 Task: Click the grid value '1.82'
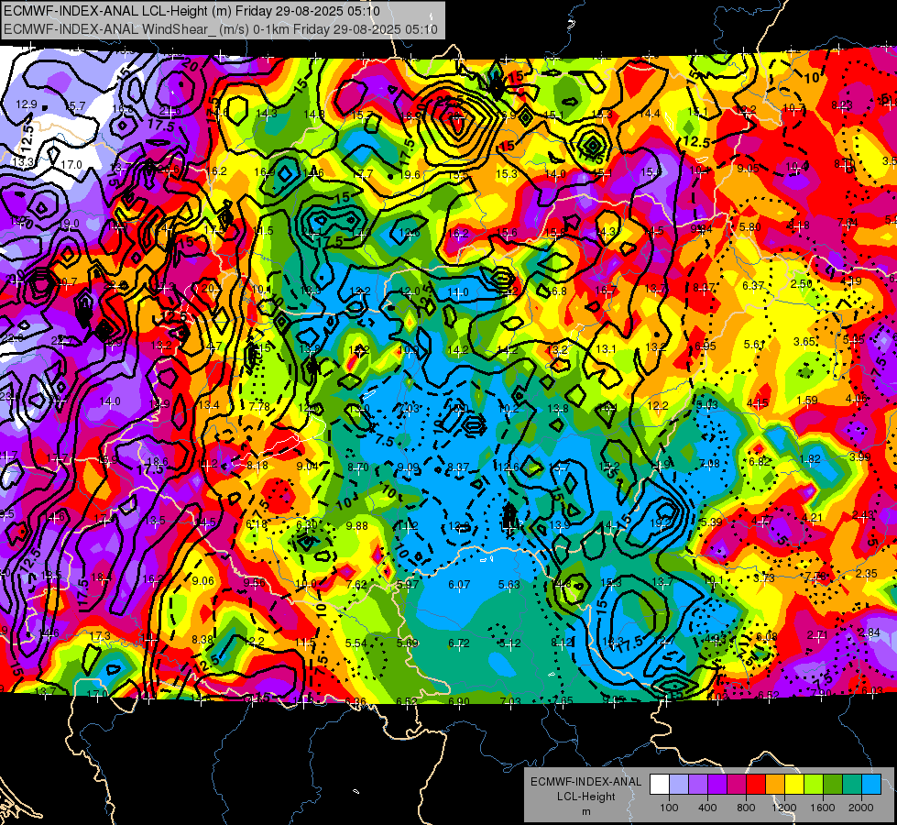(x=810, y=459)
